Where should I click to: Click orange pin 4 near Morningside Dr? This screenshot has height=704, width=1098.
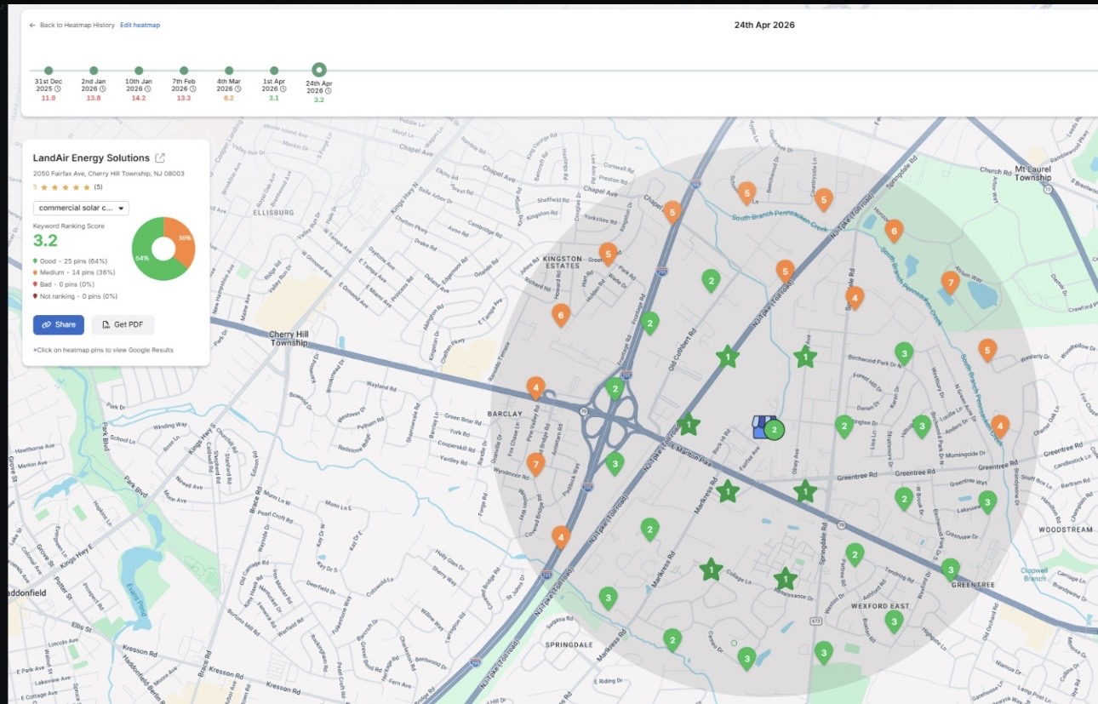point(1000,426)
